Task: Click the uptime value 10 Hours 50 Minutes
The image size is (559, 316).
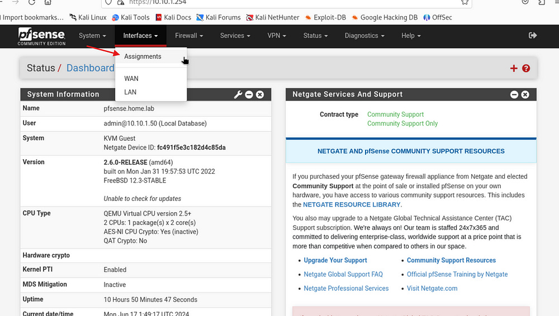Action: click(150, 300)
